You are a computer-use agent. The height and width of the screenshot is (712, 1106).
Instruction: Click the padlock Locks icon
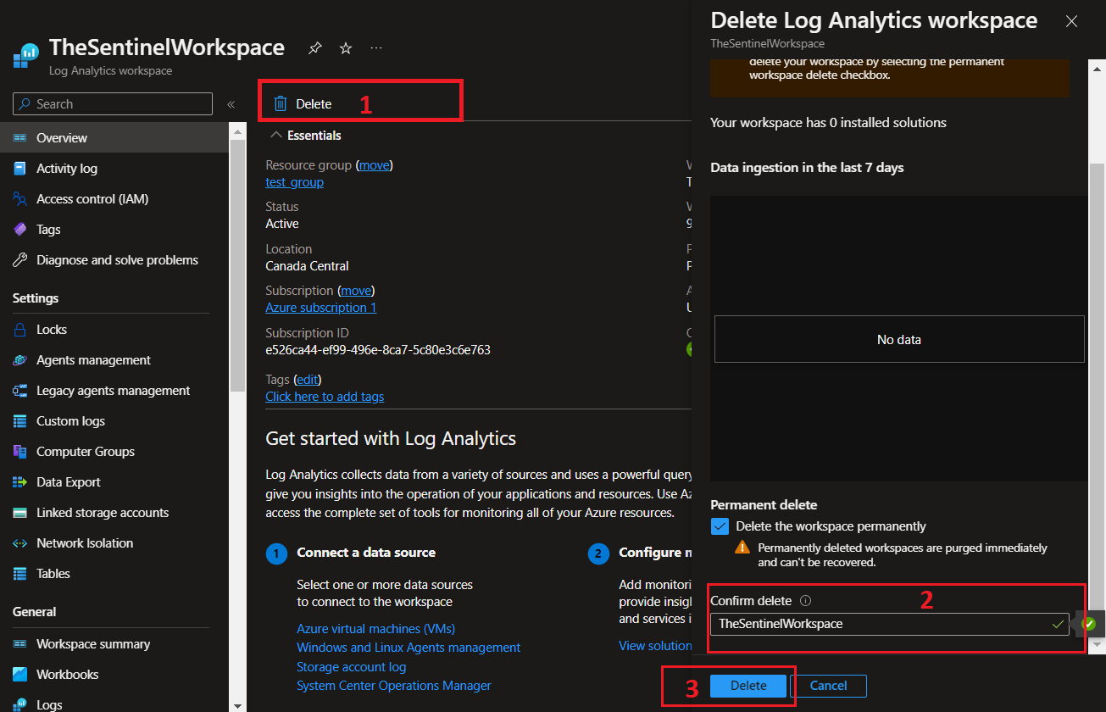[19, 329]
